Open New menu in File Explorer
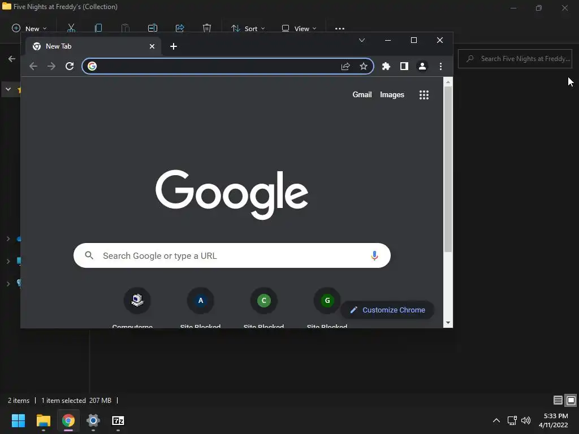 coord(29,28)
